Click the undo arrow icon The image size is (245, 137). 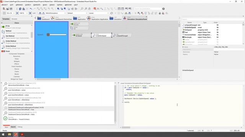tap(31, 9)
